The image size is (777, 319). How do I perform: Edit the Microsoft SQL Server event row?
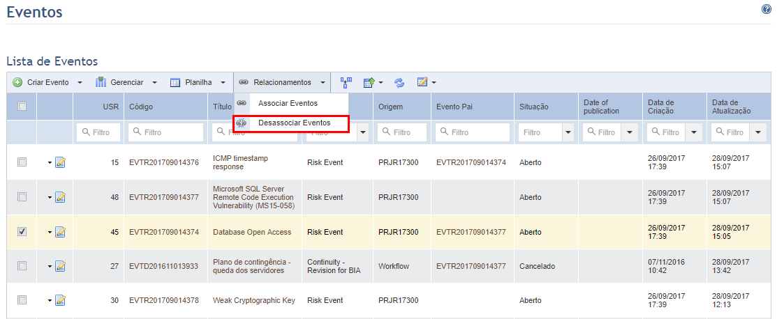[61, 197]
